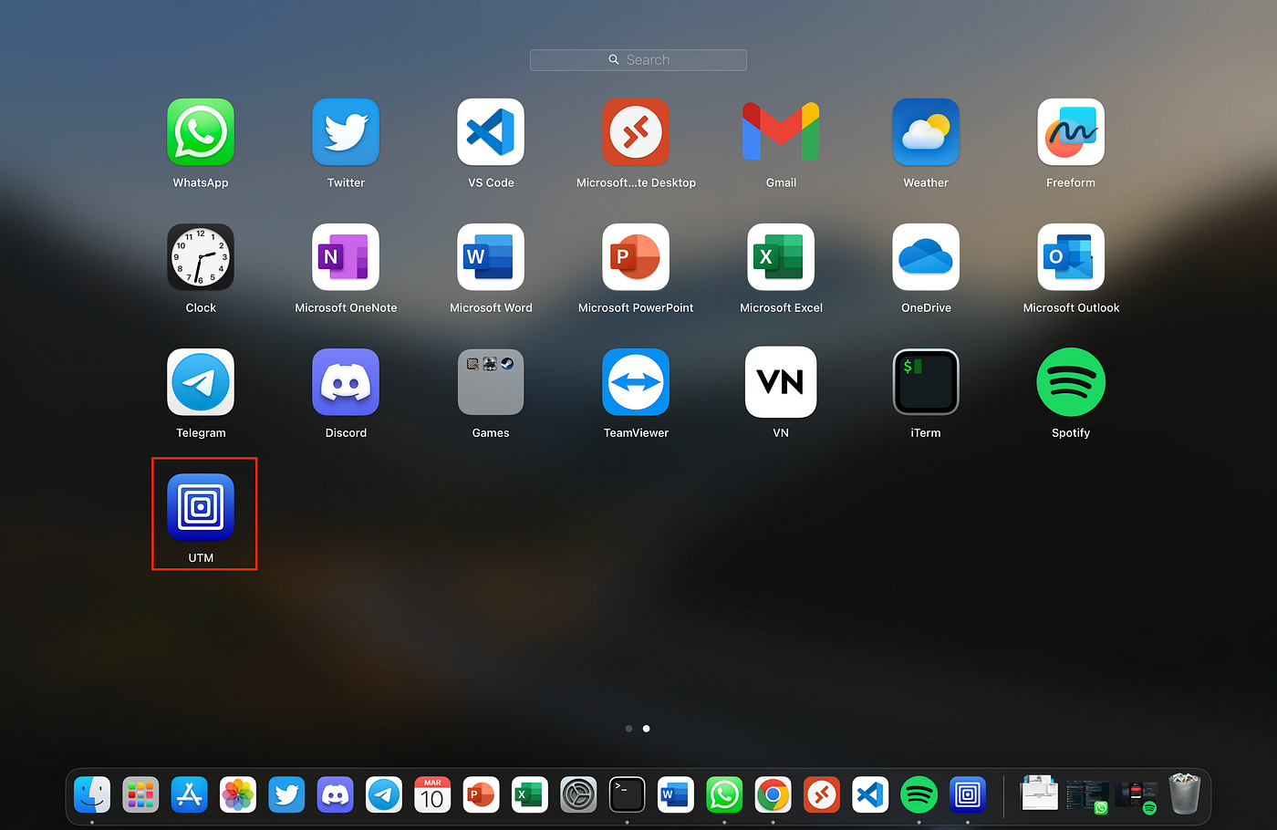
Task: Launch Microsoft Remote Desktop in Launchpad grid
Action: point(636,132)
